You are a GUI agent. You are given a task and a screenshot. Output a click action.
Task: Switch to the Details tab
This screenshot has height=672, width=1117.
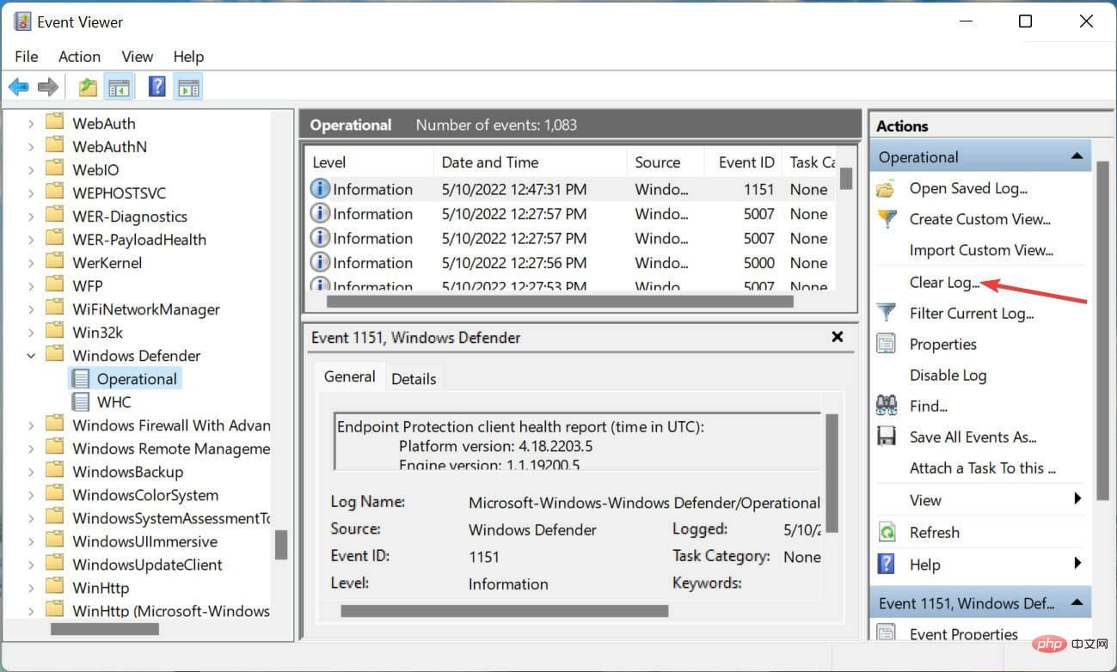tap(414, 378)
